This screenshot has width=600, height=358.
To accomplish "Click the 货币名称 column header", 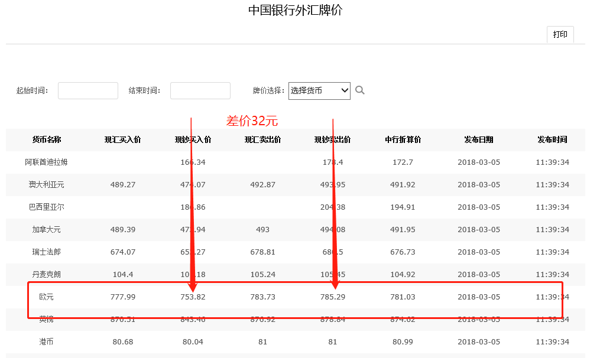I will click(x=46, y=139).
